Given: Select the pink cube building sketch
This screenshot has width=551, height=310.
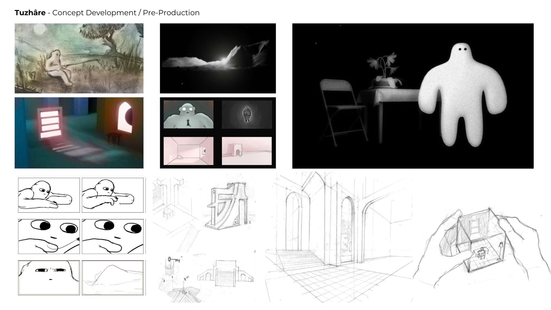Looking at the screenshot, I should coord(247,151).
